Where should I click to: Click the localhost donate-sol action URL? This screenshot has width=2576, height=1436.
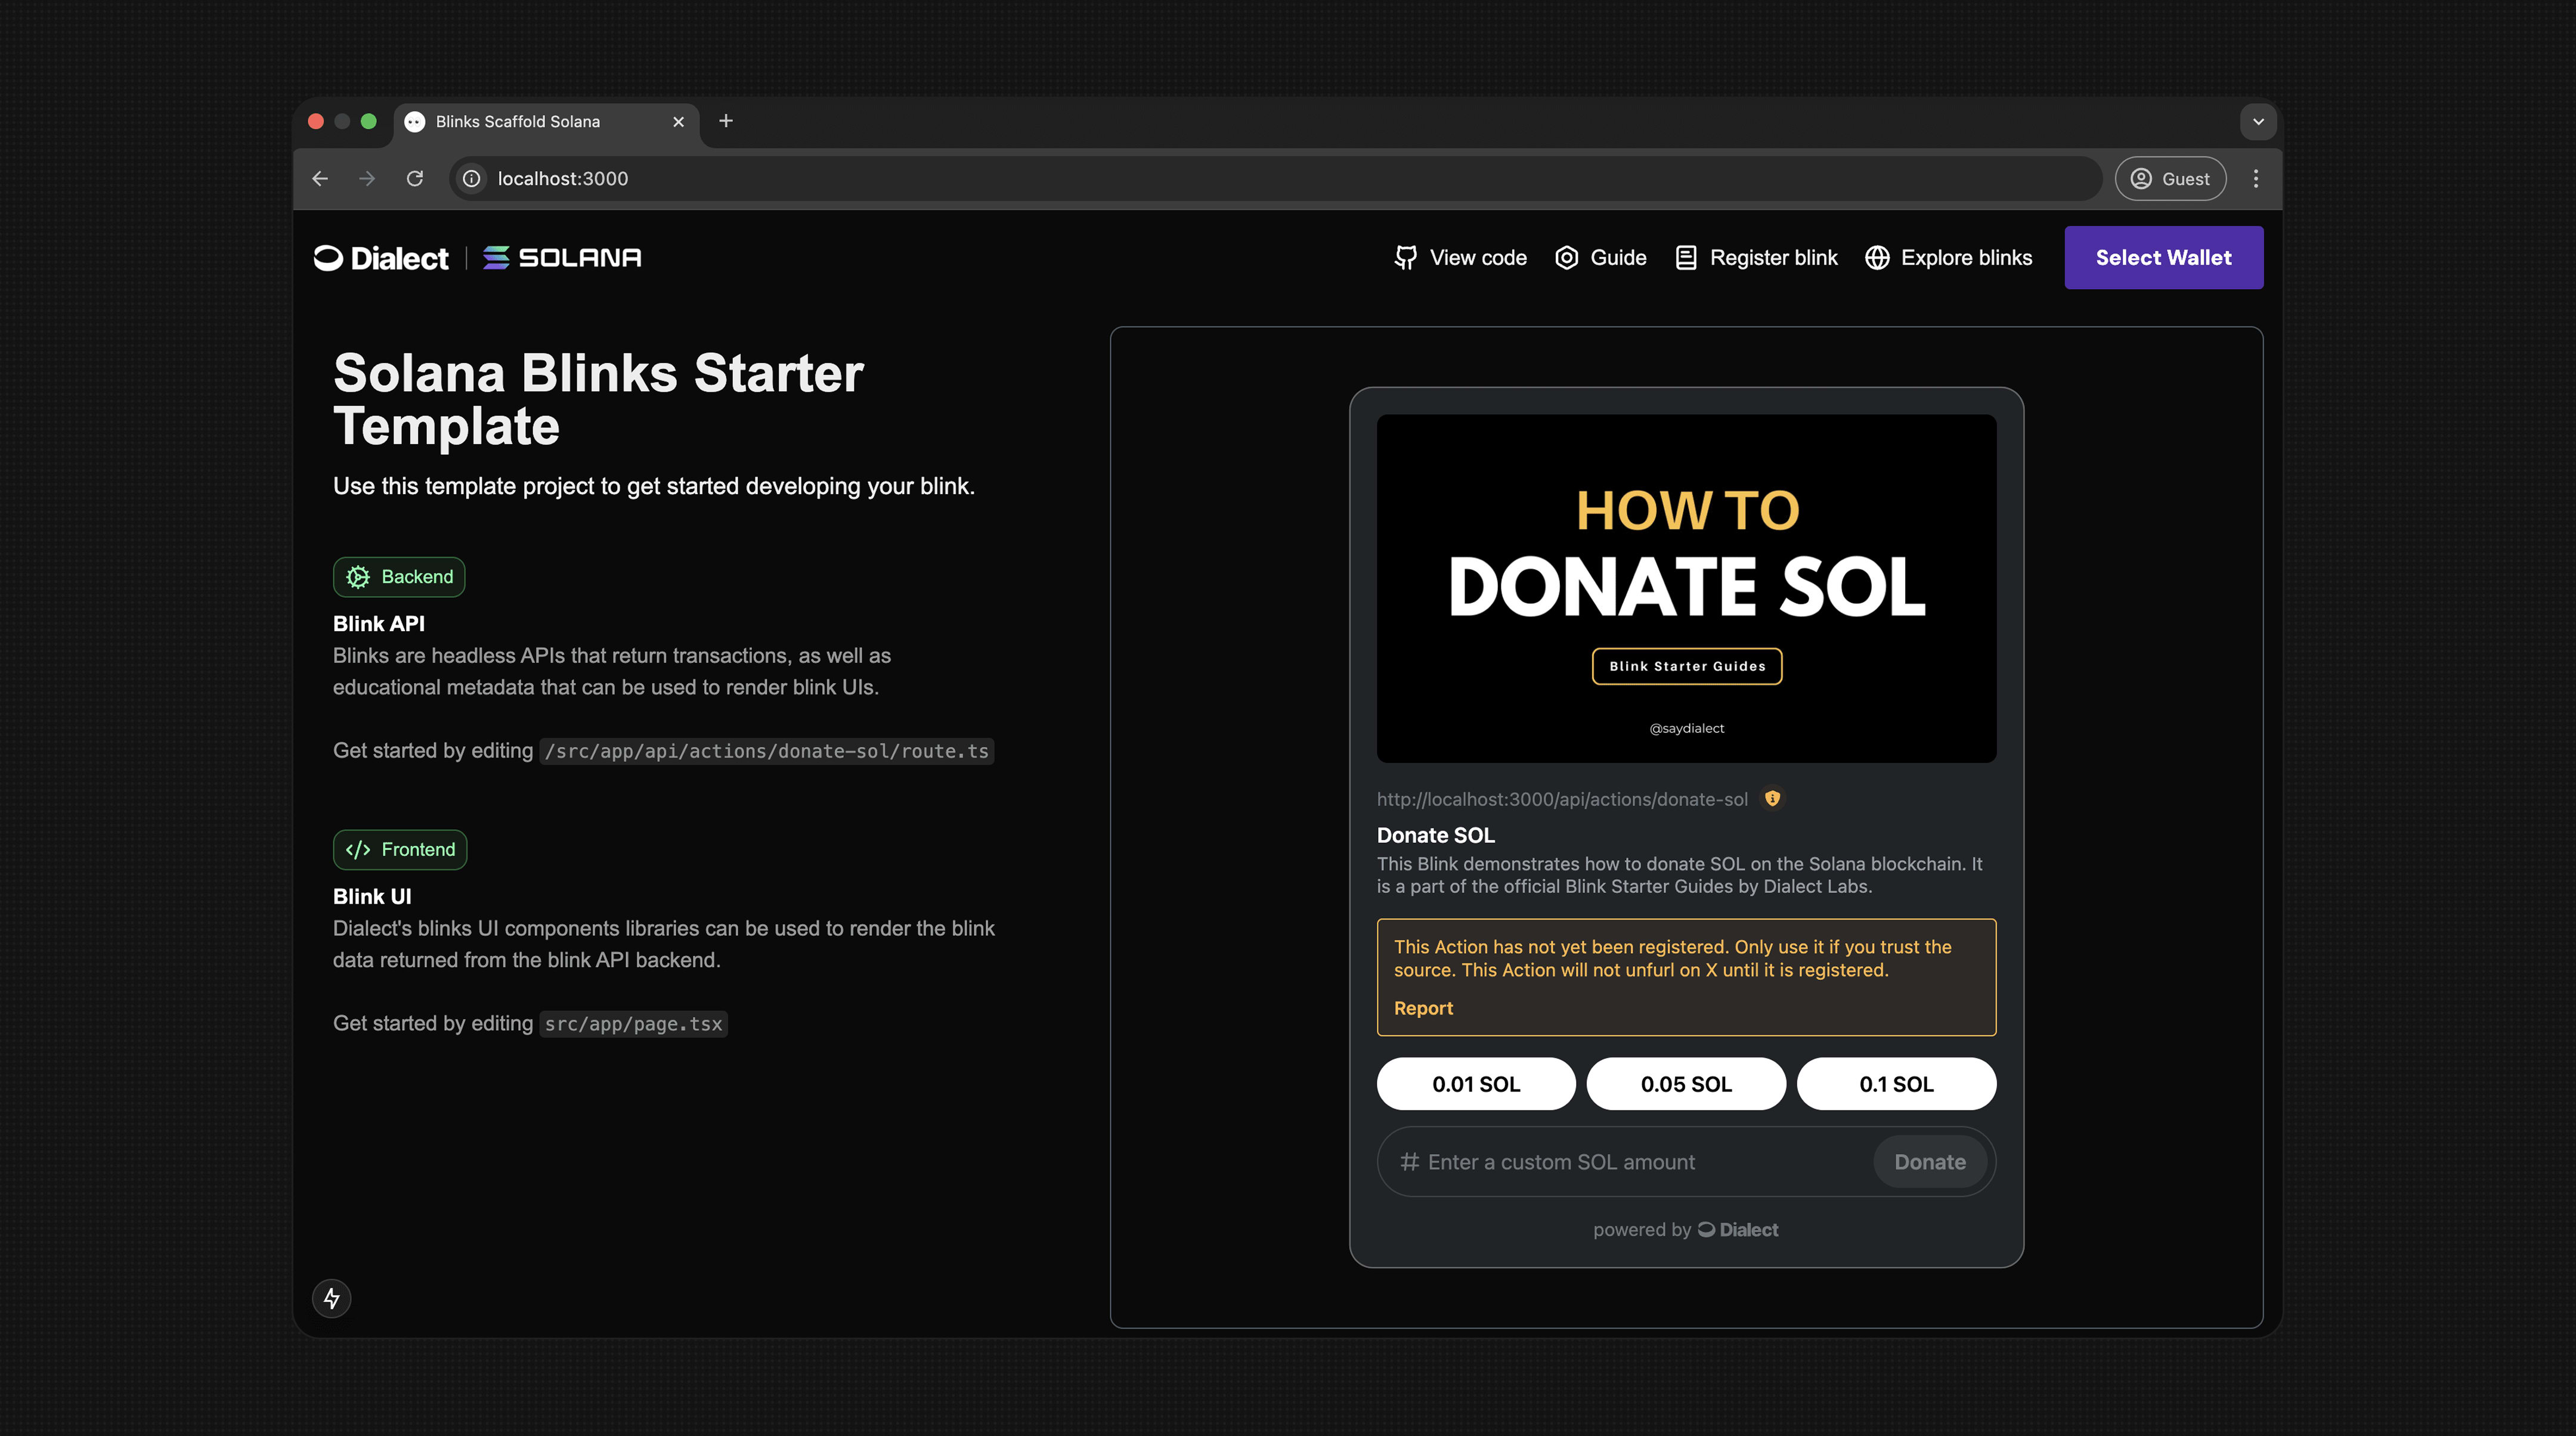coord(1562,799)
